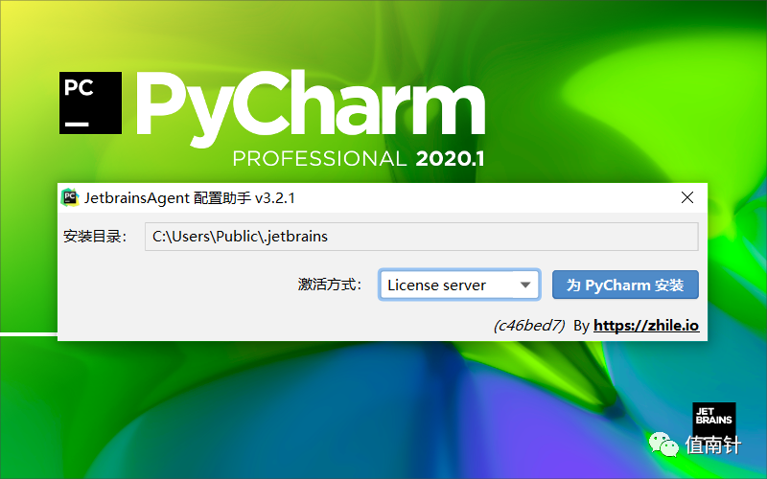The image size is (767, 479).
Task: Click the PyCharm icon in the dialog title bar
Action: [69, 197]
